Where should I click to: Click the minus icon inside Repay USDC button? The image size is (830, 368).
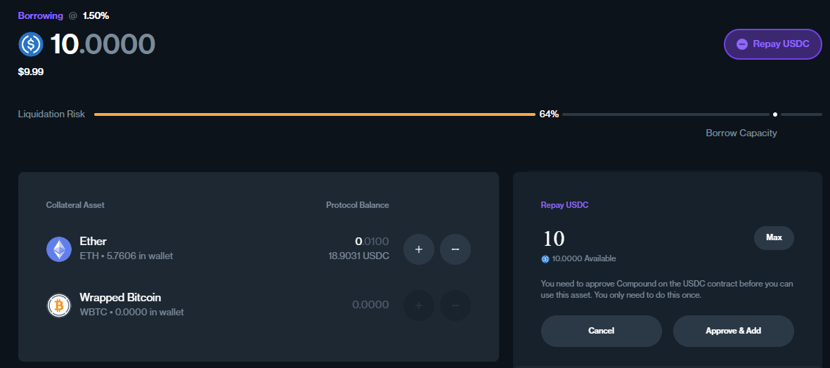(x=742, y=44)
